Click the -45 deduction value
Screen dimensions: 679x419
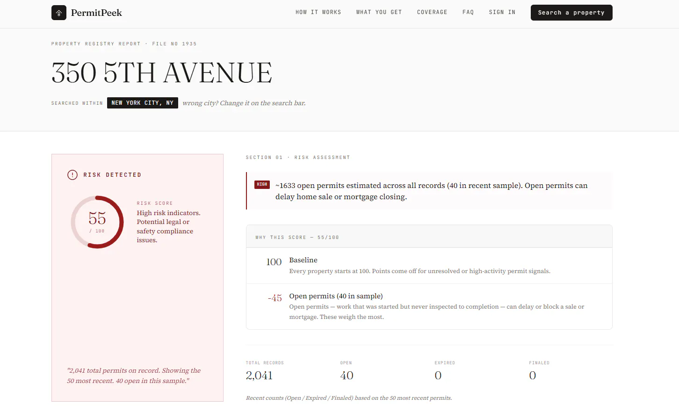(x=275, y=298)
